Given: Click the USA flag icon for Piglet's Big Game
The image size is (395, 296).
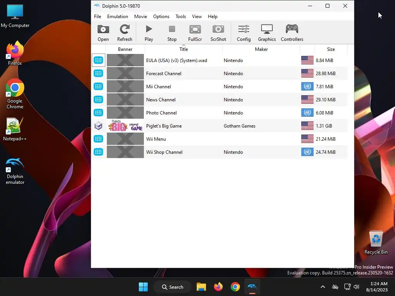Looking at the screenshot, I should click(307, 126).
